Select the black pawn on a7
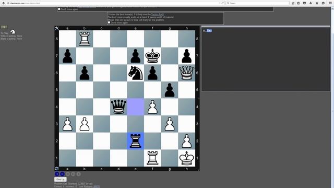This screenshot has width=334, height=188. pyautogui.click(x=67, y=56)
